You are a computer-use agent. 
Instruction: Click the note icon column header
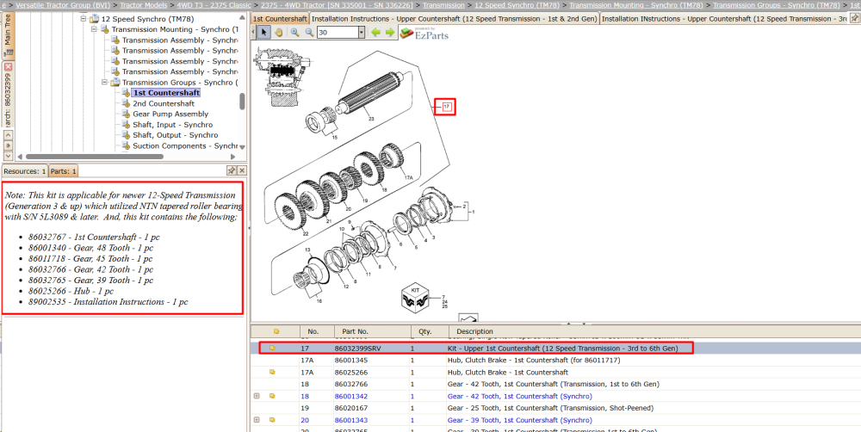pyautogui.click(x=276, y=331)
